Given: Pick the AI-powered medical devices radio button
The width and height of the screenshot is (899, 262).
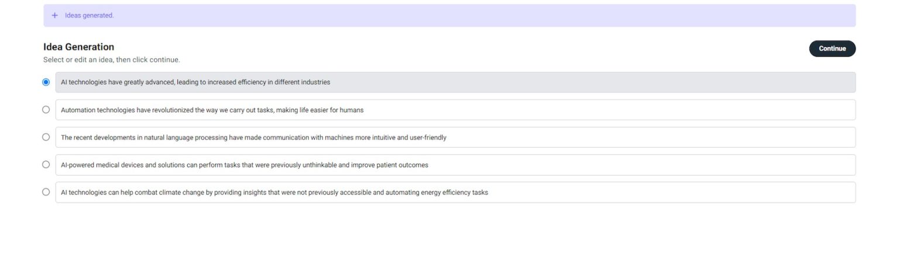Looking at the screenshot, I should pos(46,165).
